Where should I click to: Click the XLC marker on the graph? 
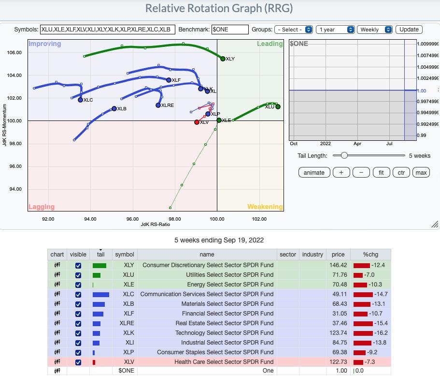(80, 100)
